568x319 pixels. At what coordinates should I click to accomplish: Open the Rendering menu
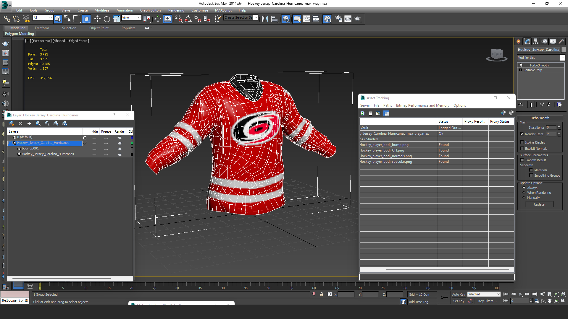[176, 10]
